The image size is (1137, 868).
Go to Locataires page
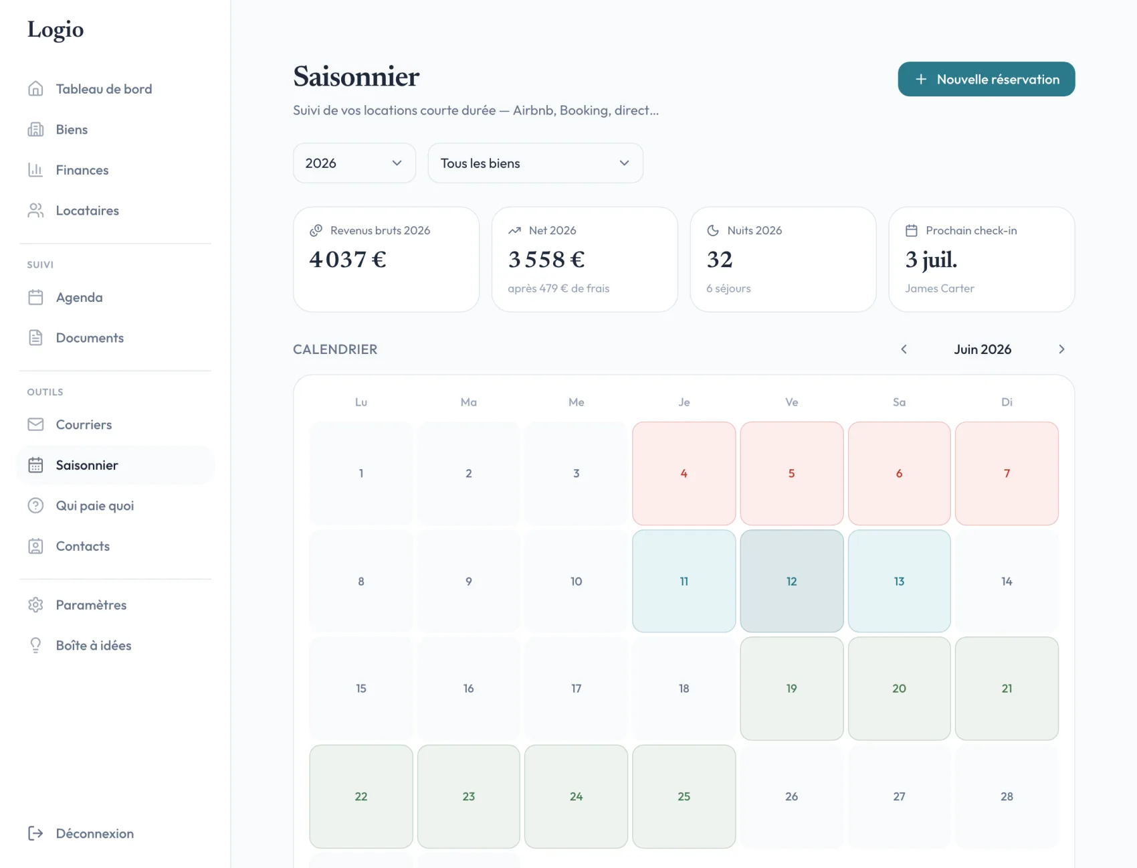click(x=115, y=211)
